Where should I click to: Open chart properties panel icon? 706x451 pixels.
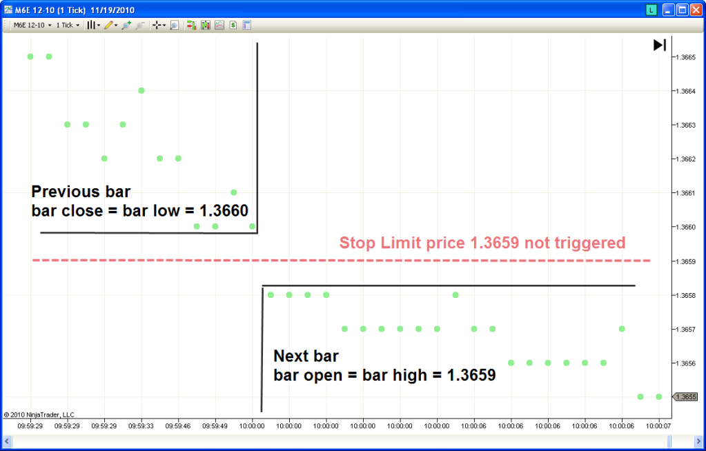point(247,26)
